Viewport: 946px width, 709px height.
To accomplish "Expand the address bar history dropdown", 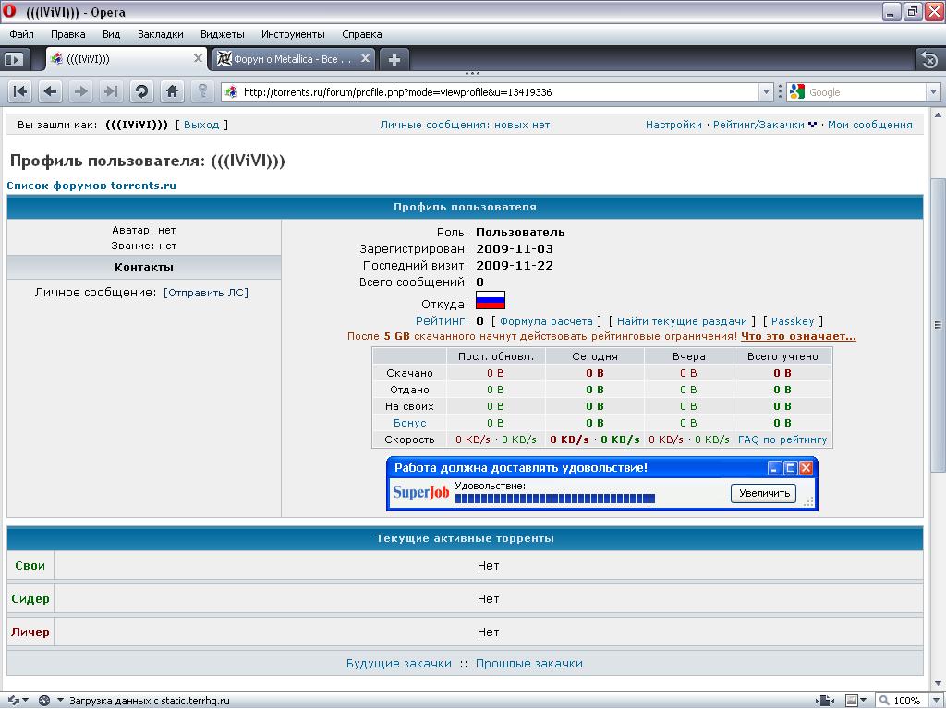I will (766, 92).
